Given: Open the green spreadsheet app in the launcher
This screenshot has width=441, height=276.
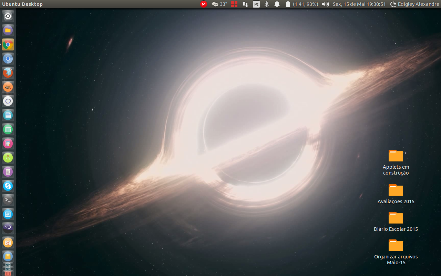Looking at the screenshot, I should click(x=8, y=129).
